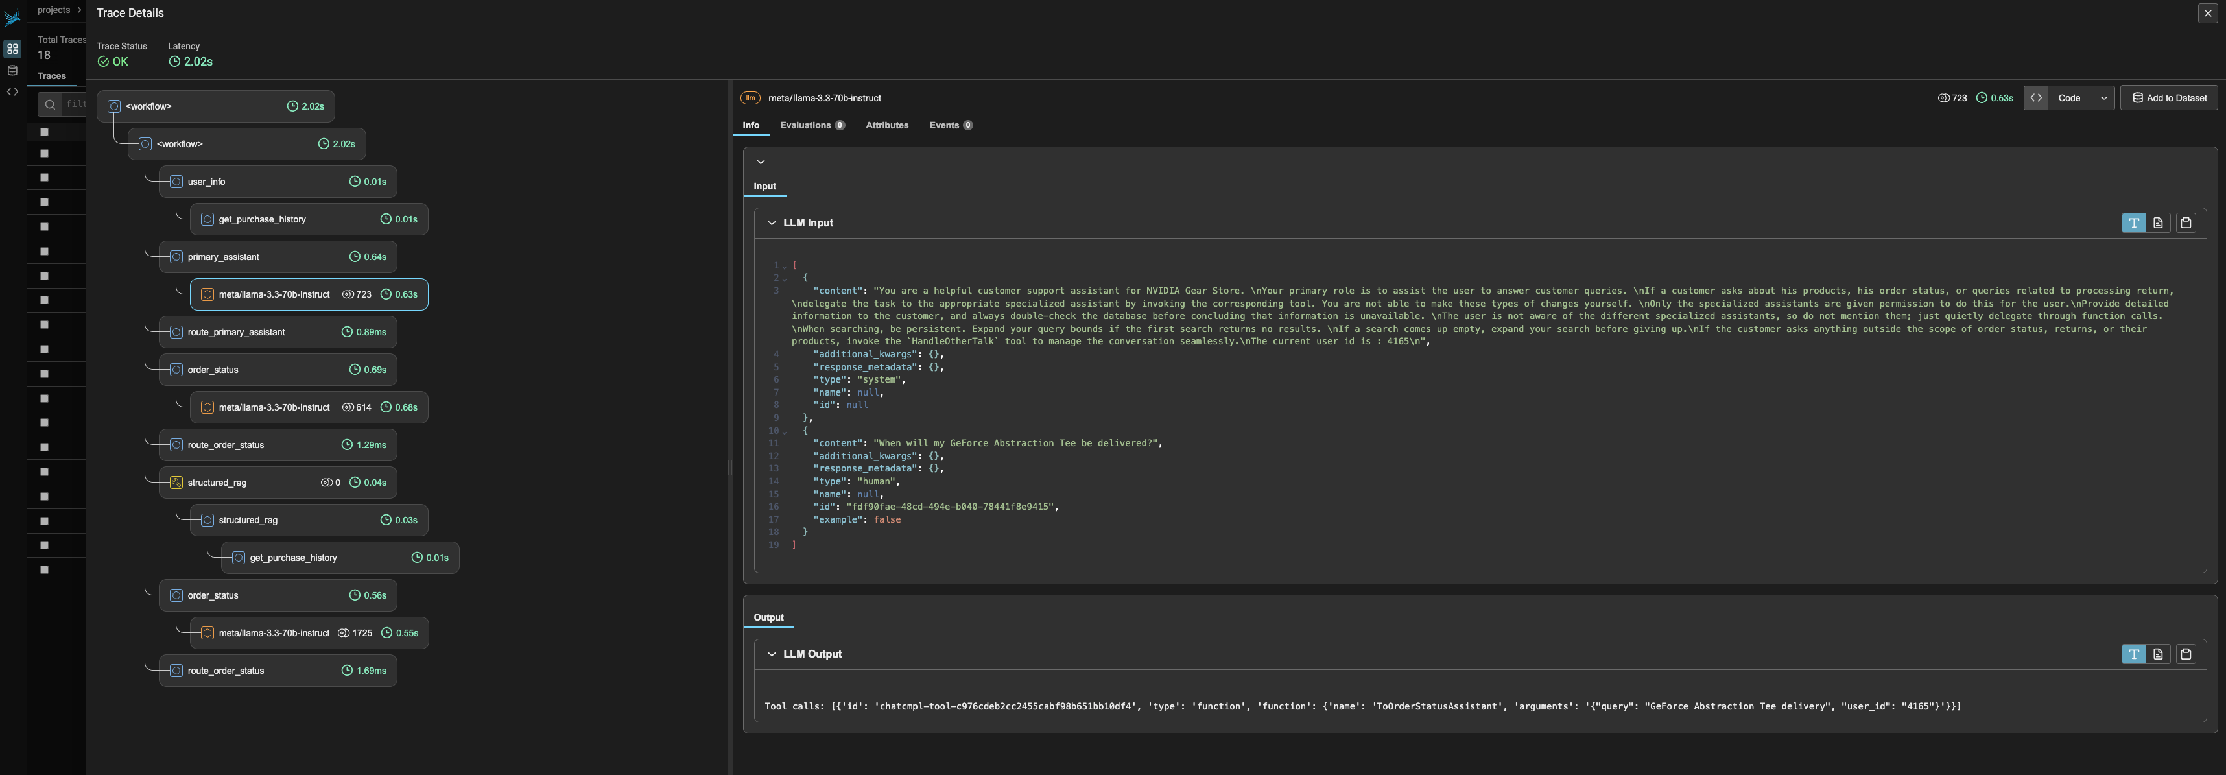
Task: Collapse the LLM Output section
Action: (x=771, y=654)
